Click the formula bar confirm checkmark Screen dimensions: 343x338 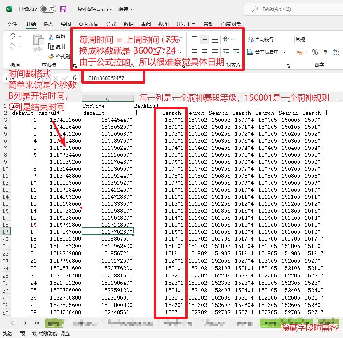[x=65, y=78]
